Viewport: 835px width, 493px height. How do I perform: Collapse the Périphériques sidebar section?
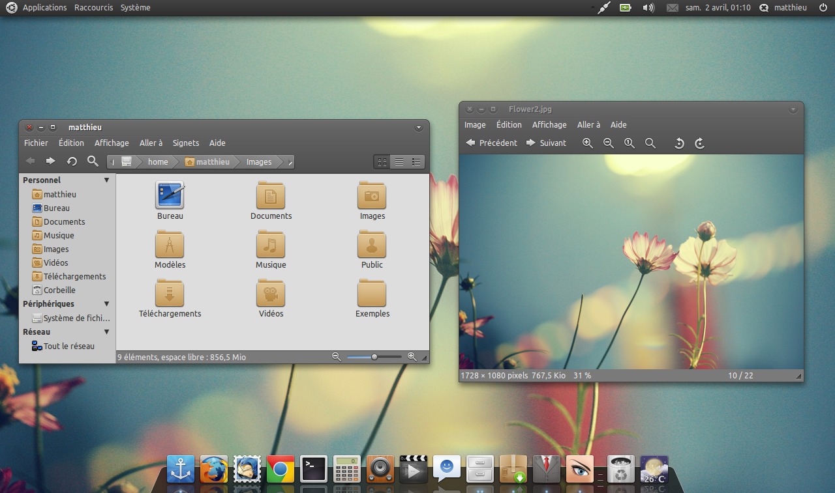pyautogui.click(x=106, y=303)
